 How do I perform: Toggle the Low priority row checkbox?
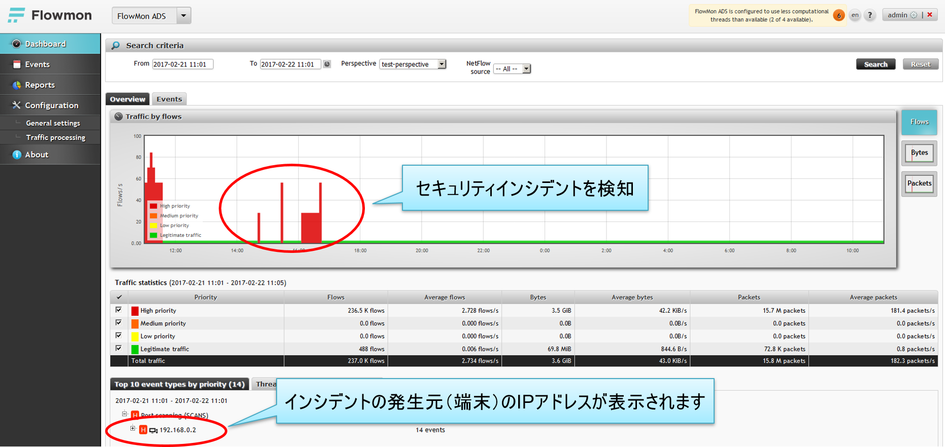tap(119, 335)
